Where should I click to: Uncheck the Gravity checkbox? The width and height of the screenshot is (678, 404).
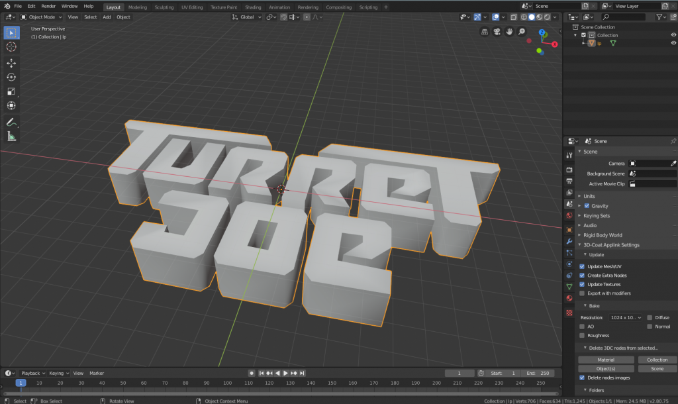pos(587,206)
